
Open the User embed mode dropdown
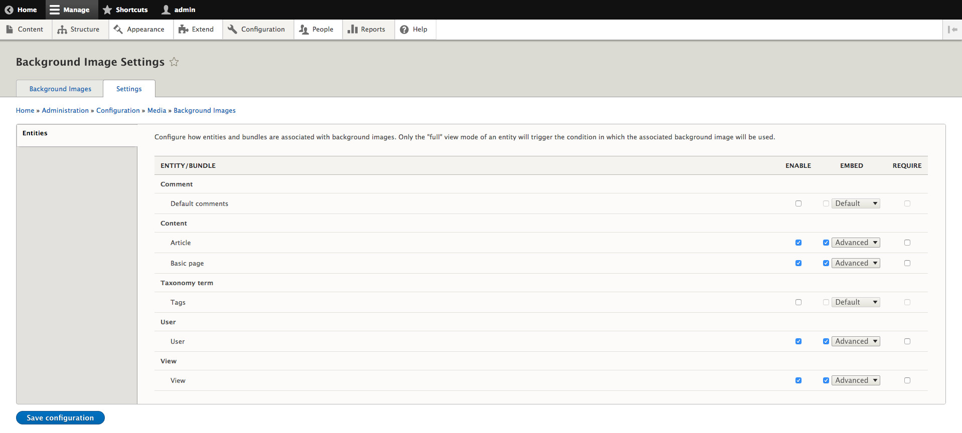[856, 341]
